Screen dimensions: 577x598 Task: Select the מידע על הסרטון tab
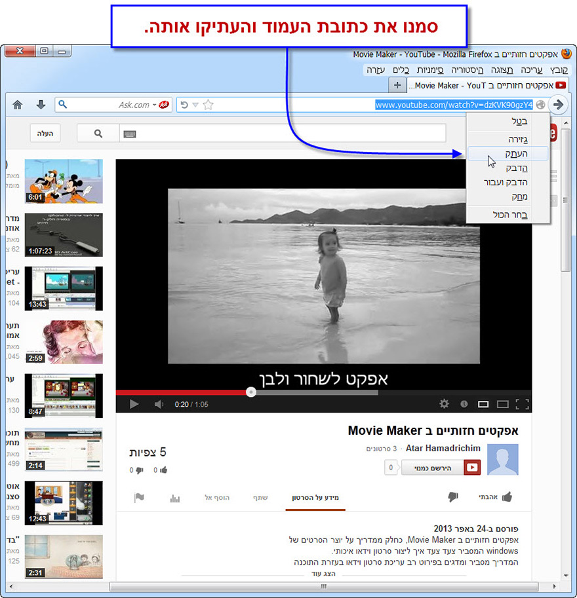(315, 497)
